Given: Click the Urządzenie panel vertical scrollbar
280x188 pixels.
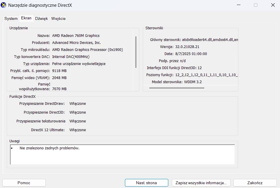Looking at the screenshot, I should (x=136, y=52).
